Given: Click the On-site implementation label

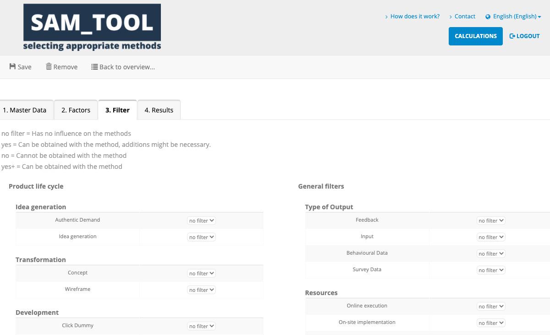Looking at the screenshot, I should pos(367,322).
